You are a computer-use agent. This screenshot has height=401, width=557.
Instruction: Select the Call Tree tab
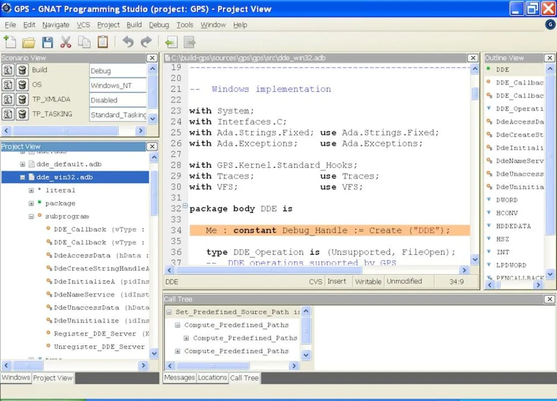[x=244, y=378]
